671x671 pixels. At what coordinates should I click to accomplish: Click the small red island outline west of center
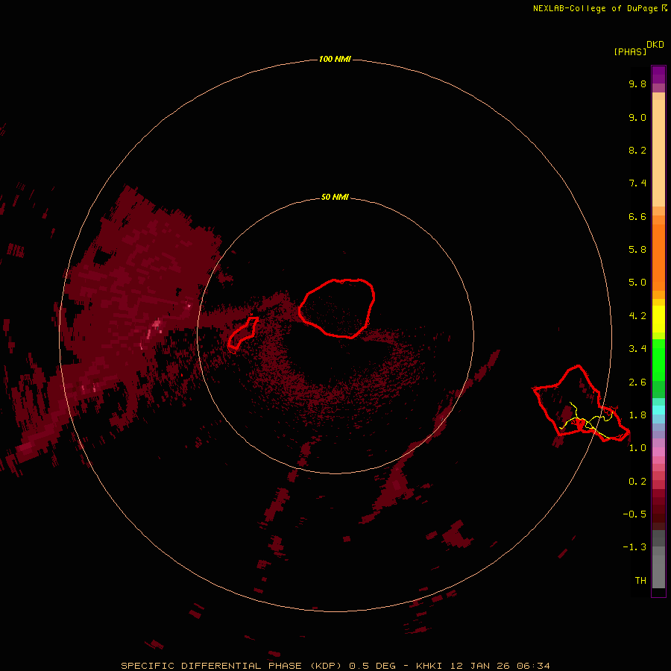click(242, 333)
